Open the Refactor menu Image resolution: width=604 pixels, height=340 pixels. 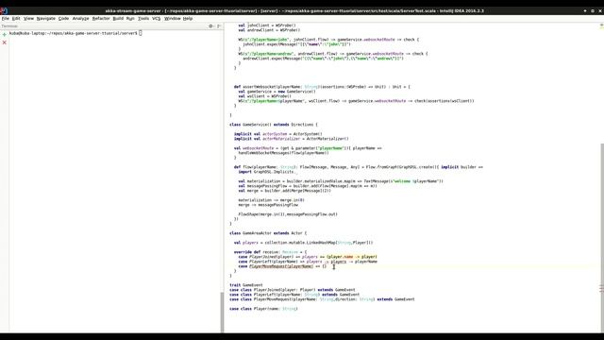101,19
